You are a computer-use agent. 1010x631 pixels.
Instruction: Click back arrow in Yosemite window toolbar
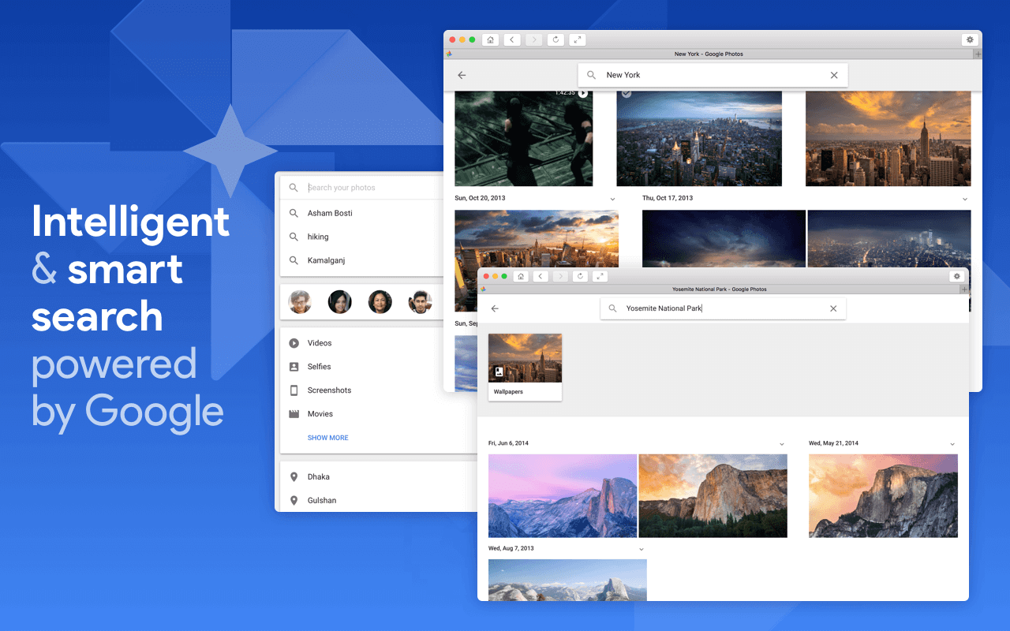[541, 276]
